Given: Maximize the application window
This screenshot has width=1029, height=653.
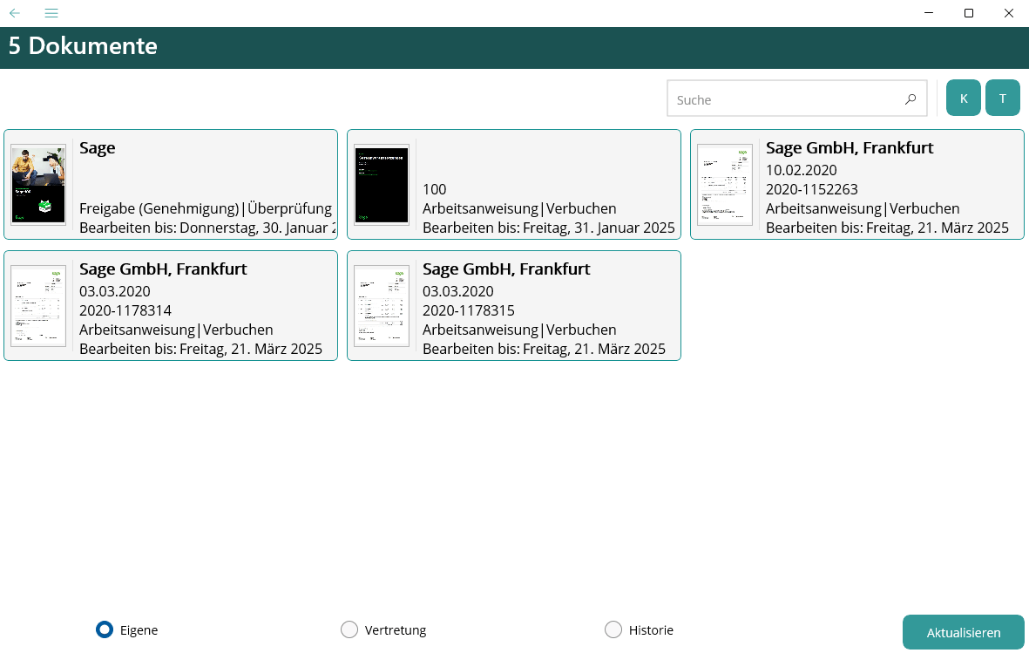Looking at the screenshot, I should 969,13.
